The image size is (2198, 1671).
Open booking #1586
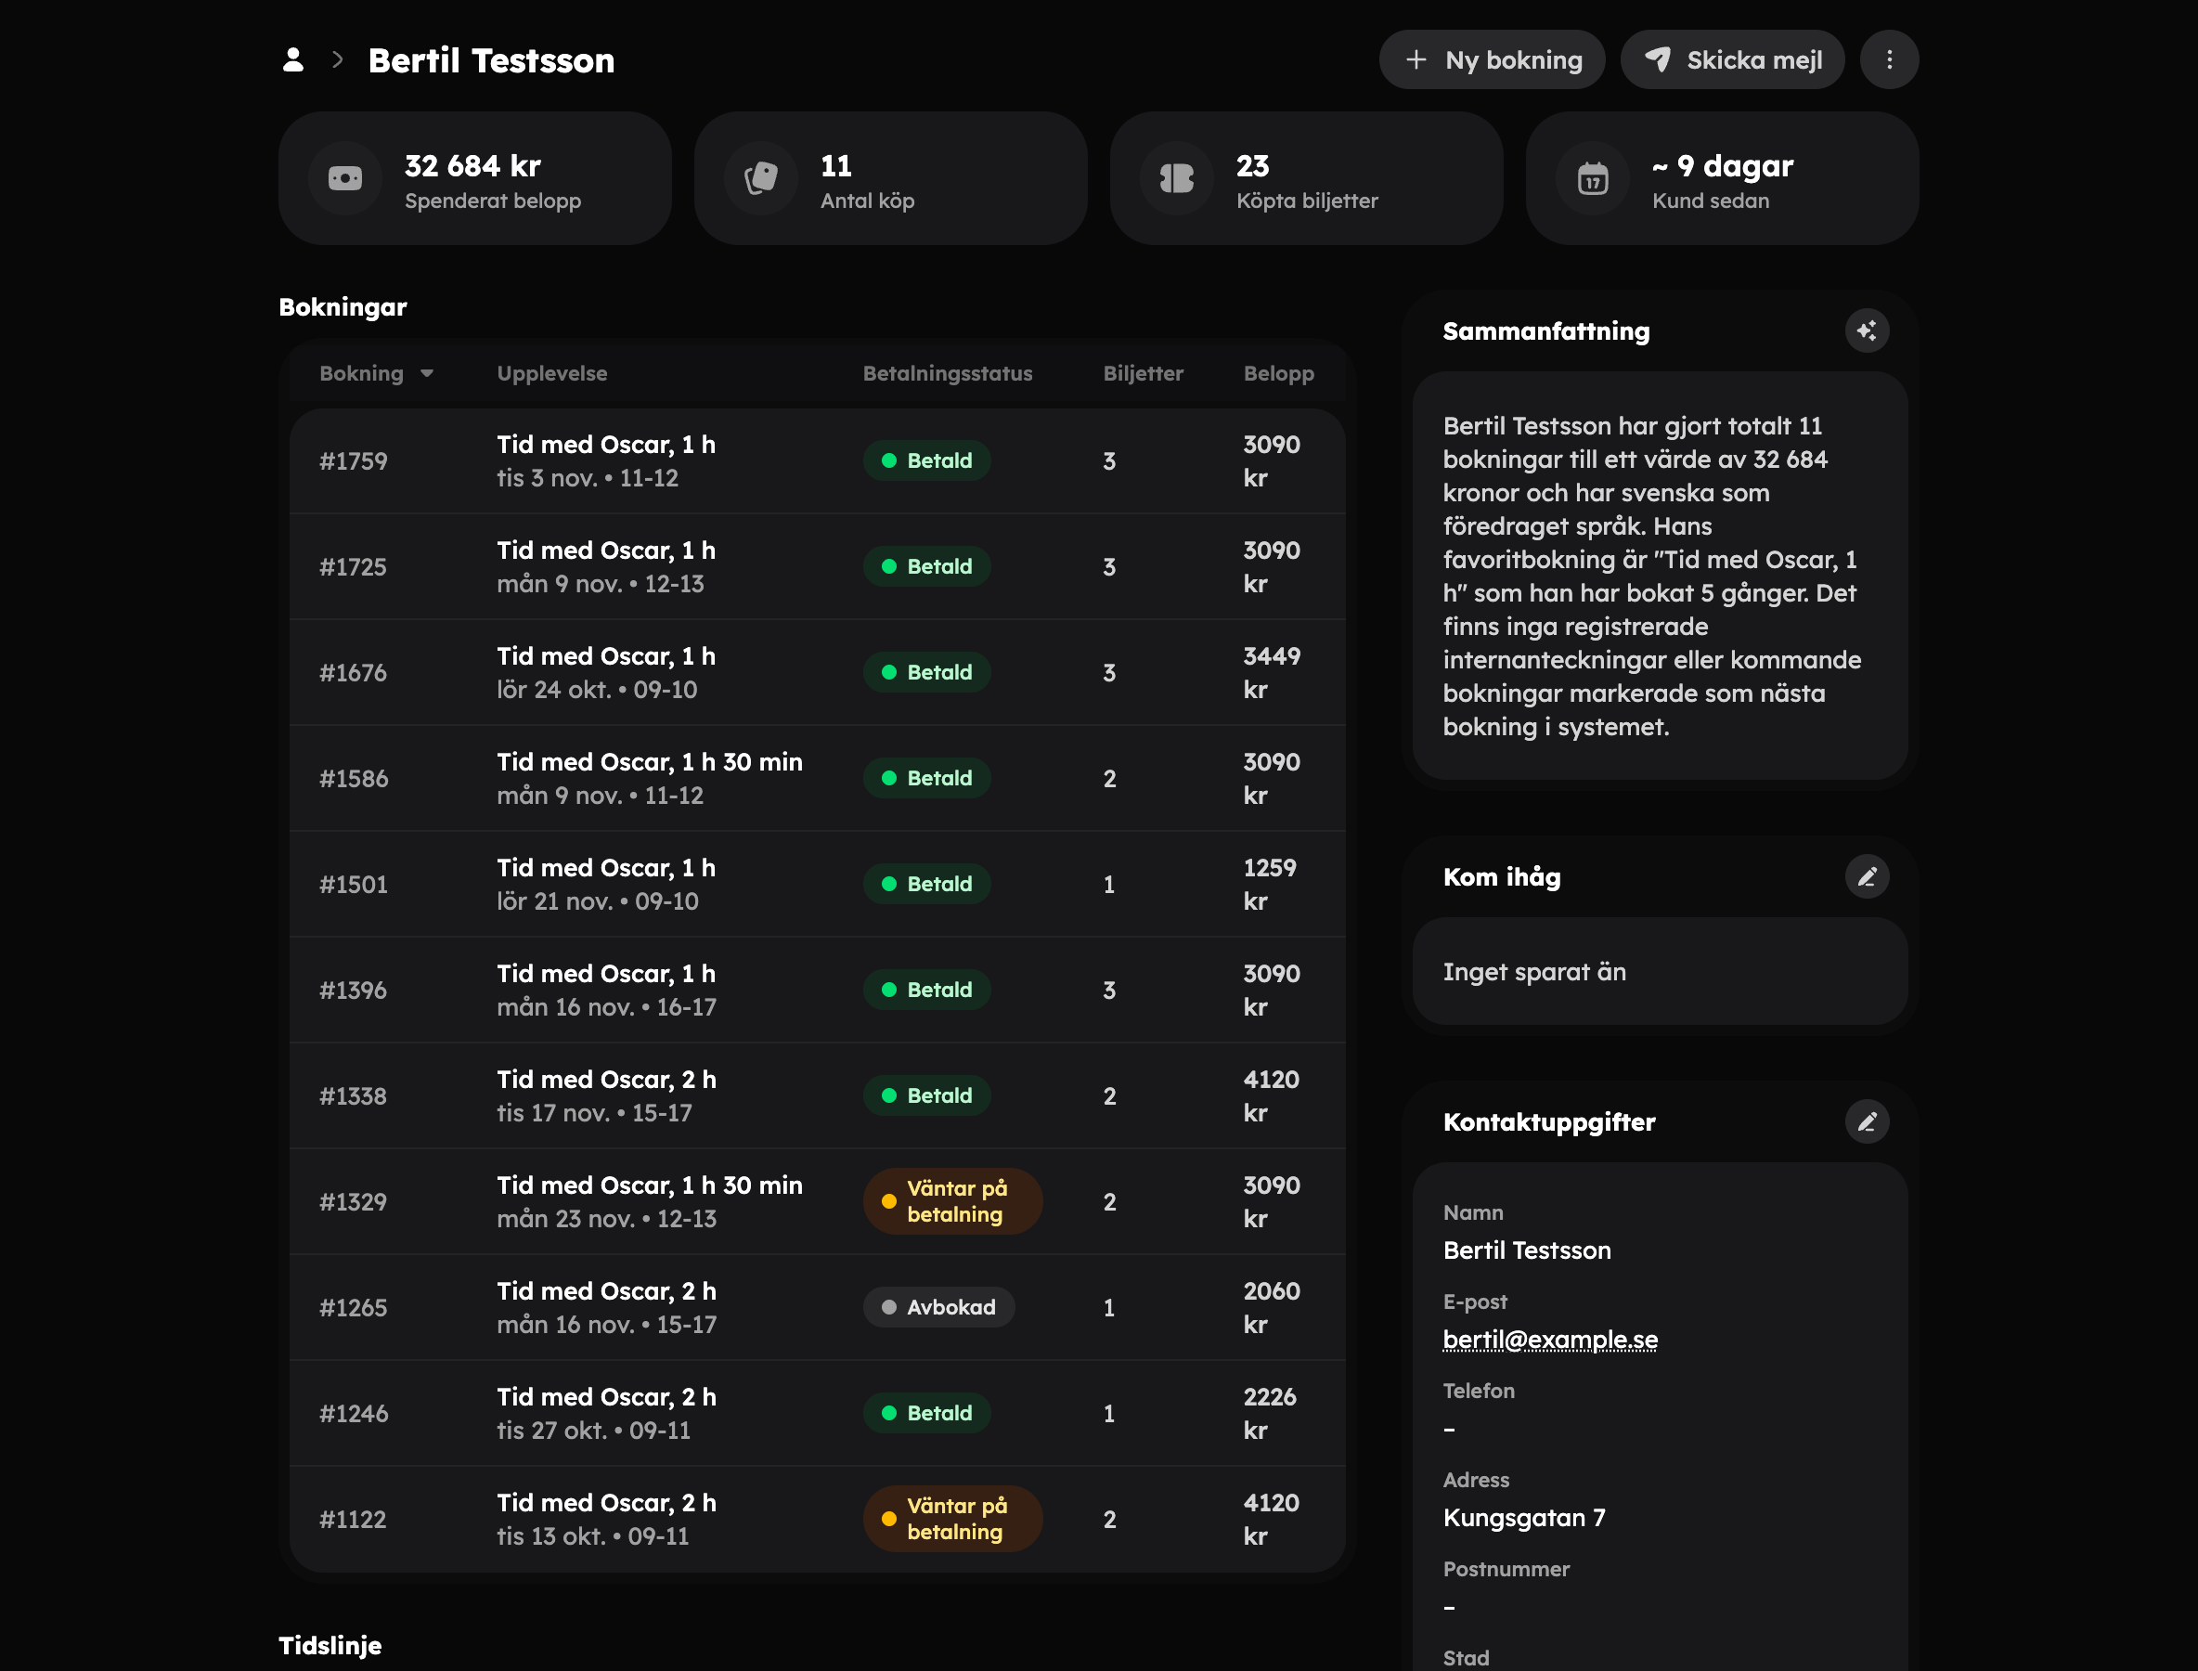pos(817,779)
